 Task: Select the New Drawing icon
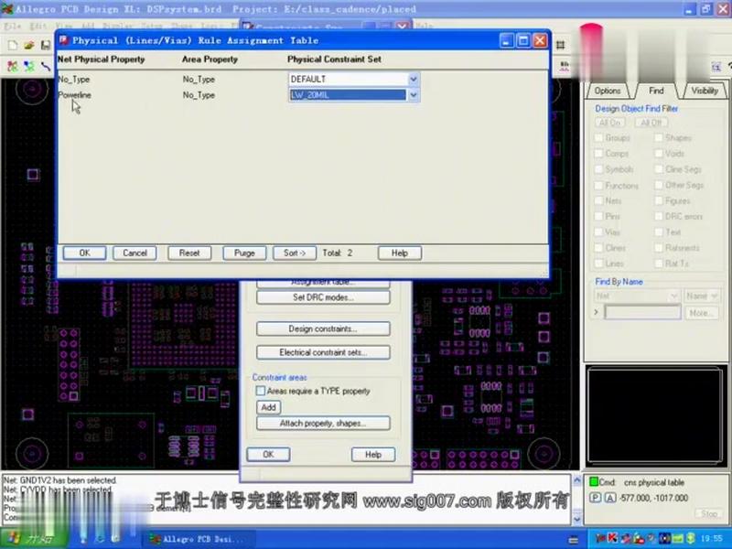13,44
